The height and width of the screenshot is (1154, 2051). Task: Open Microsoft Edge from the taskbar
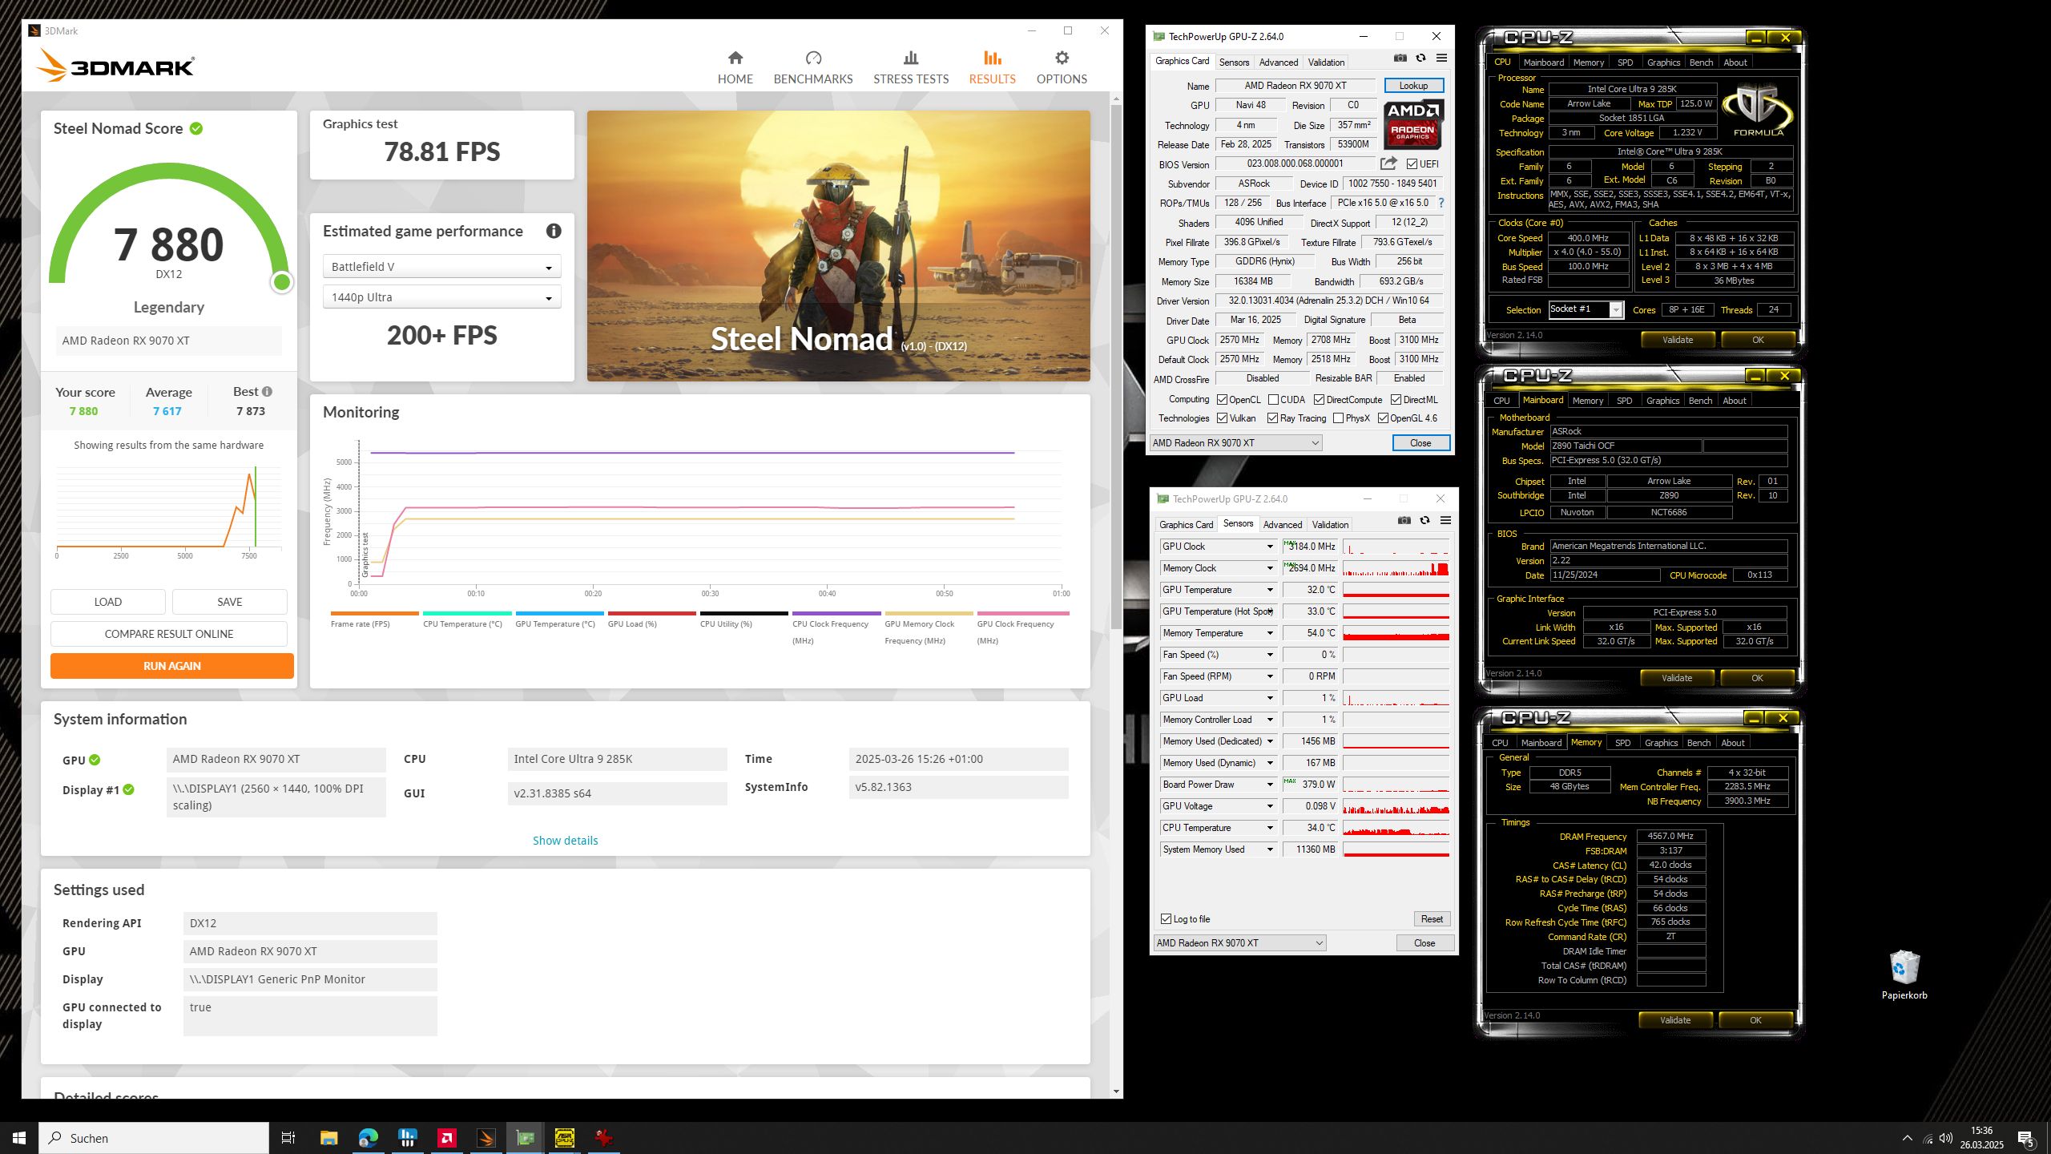(368, 1137)
